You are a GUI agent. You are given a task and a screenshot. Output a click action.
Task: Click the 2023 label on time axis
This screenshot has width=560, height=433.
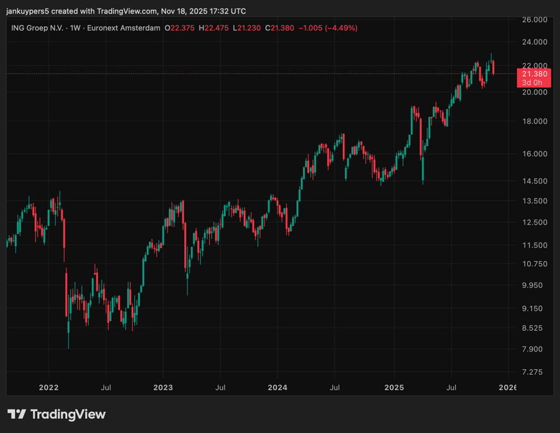pos(163,388)
